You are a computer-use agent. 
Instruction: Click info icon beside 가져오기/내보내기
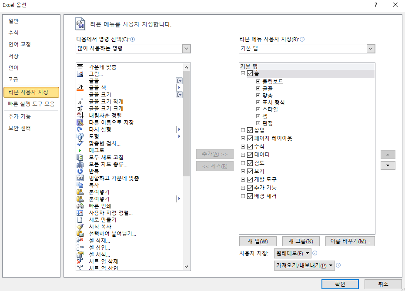tap(338, 265)
